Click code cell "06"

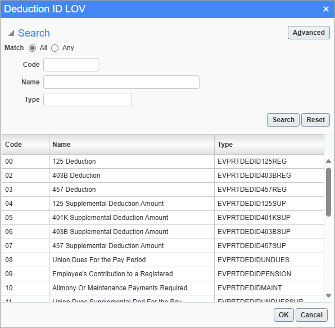pos(26,232)
